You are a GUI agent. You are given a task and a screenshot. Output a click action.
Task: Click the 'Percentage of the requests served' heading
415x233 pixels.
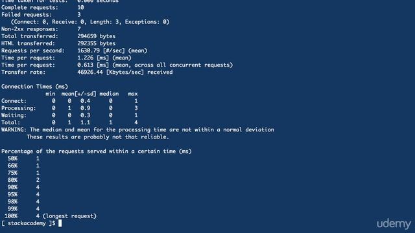(x=97, y=151)
